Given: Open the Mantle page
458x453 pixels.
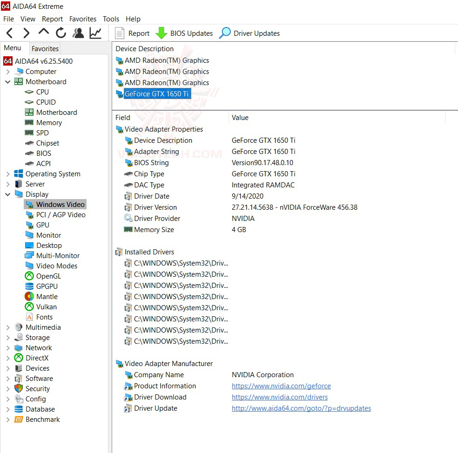Looking at the screenshot, I should pos(47,297).
